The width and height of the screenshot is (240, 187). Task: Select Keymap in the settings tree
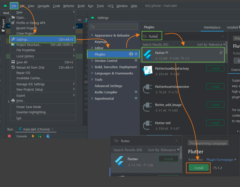(x=100, y=42)
